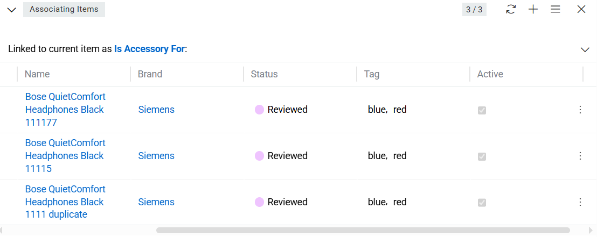Click the refresh icon in panel header
Viewport: 597px width, 237px height.
pos(511,9)
